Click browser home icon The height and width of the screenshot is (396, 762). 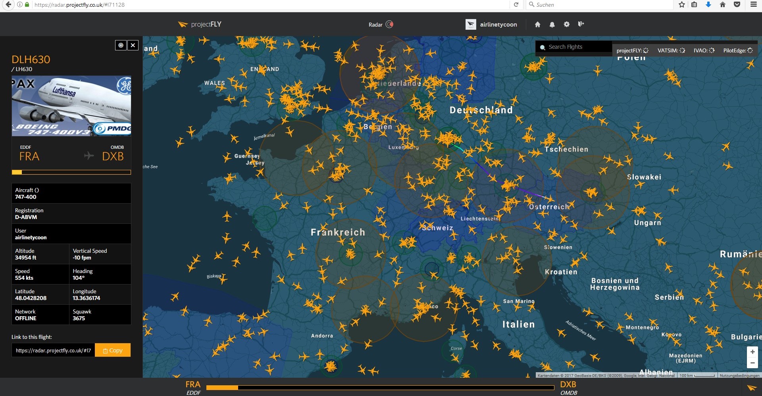tap(723, 5)
